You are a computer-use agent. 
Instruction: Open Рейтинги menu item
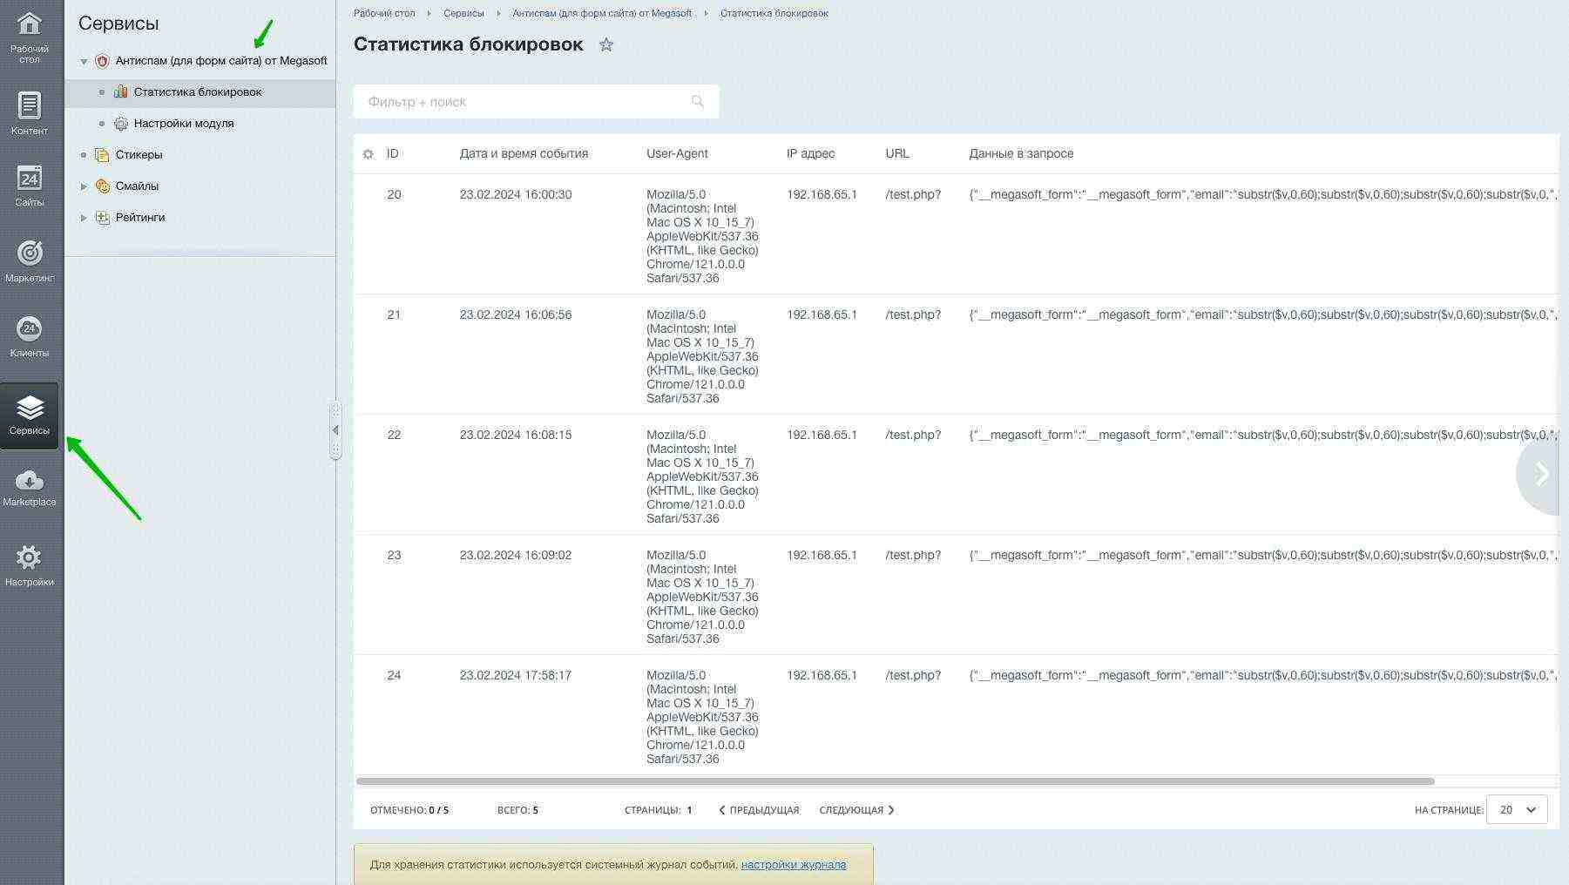(140, 218)
